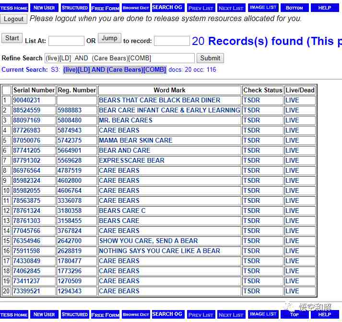Focus the to record input field

pyautogui.click(x=172, y=41)
